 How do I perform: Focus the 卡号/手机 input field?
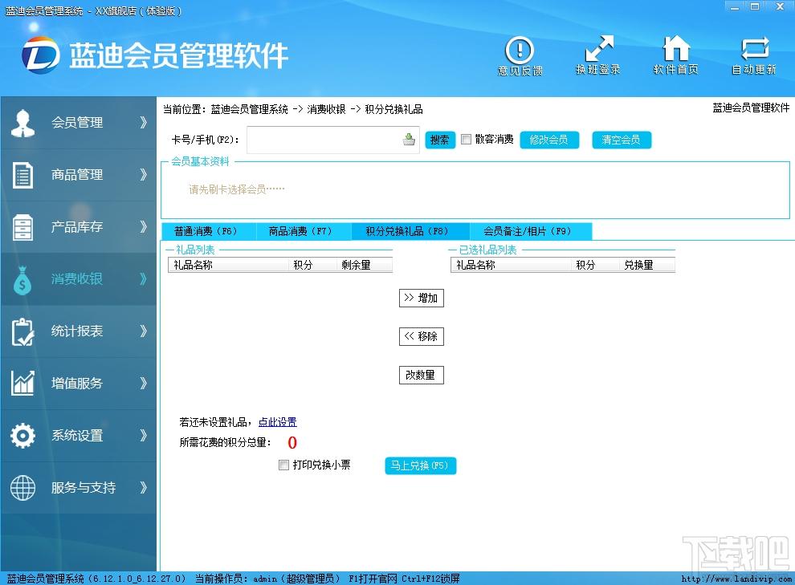(333, 140)
